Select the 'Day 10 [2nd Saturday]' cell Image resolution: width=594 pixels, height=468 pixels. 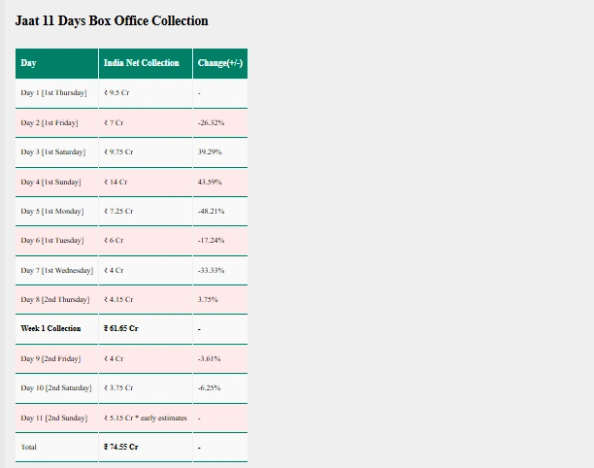click(57, 388)
